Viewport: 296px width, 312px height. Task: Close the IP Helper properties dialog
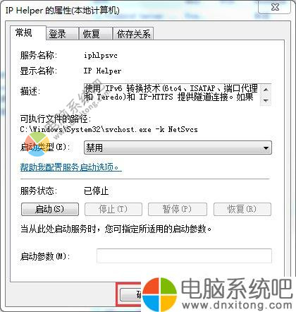(274, 7)
